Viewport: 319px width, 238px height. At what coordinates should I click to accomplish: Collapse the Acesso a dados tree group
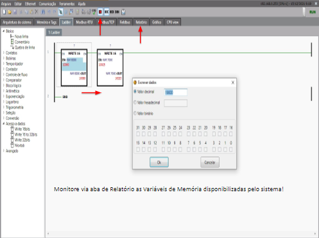[4, 123]
